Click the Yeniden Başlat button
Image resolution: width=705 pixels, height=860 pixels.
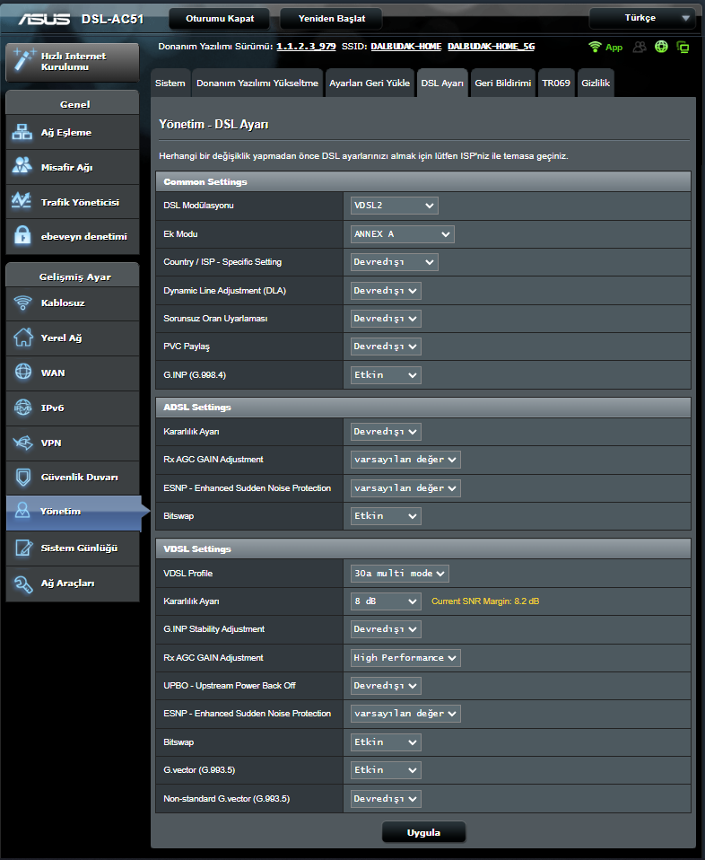332,19
